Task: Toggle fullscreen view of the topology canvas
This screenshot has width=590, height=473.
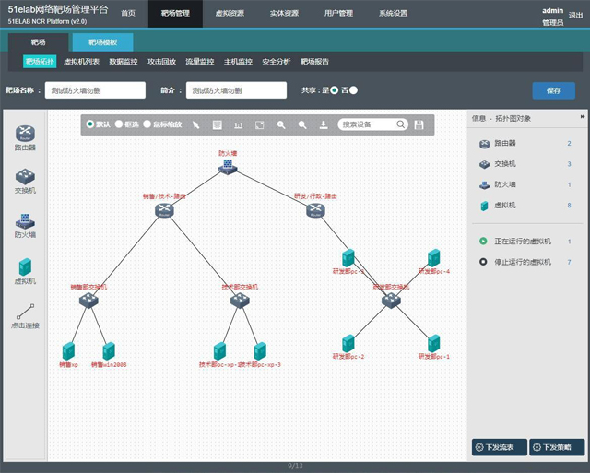Action: 260,124
